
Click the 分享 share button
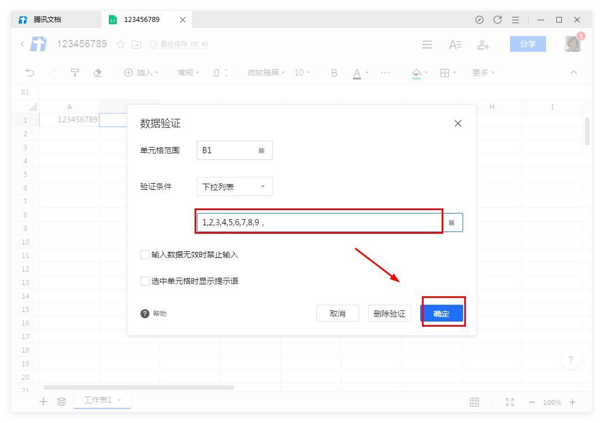(527, 44)
